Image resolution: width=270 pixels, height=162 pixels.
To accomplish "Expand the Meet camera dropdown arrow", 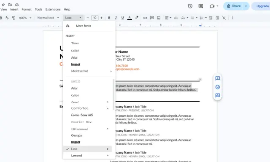I will click(218, 6).
